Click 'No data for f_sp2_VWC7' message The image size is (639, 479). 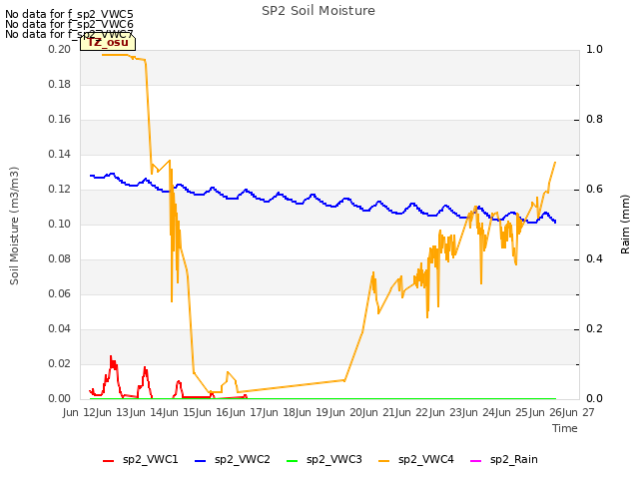pyautogui.click(x=69, y=34)
